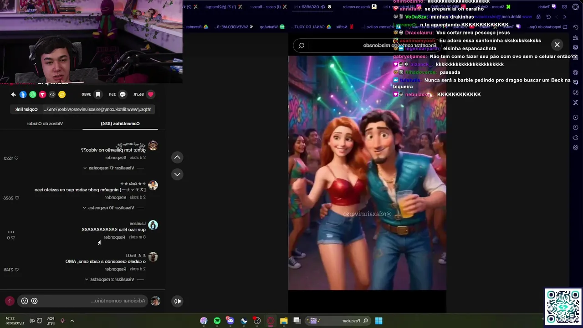Reply to 'cabelo crescendo a cada cena' comment
The width and height of the screenshot is (583, 328).
click(115, 269)
